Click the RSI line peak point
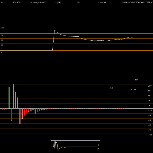Screen dimensions: 153x153 (54, 30)
